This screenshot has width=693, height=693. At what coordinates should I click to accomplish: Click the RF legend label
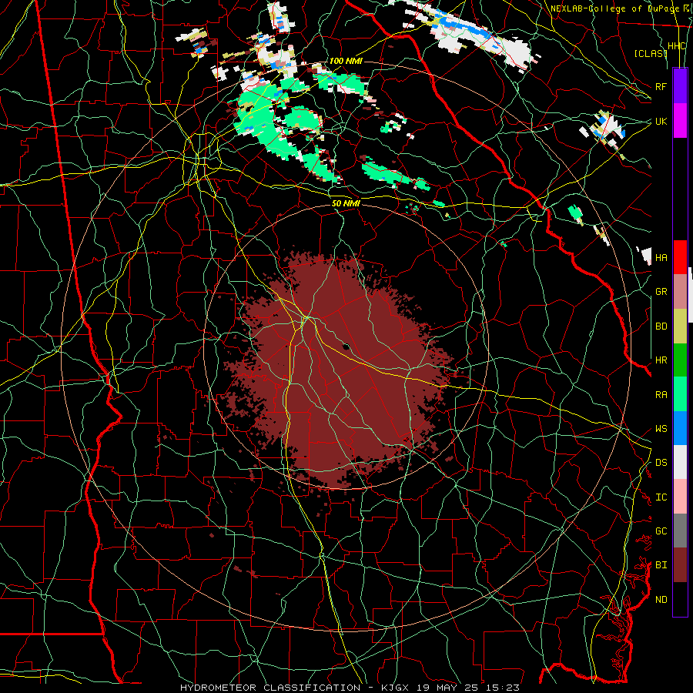pos(661,86)
